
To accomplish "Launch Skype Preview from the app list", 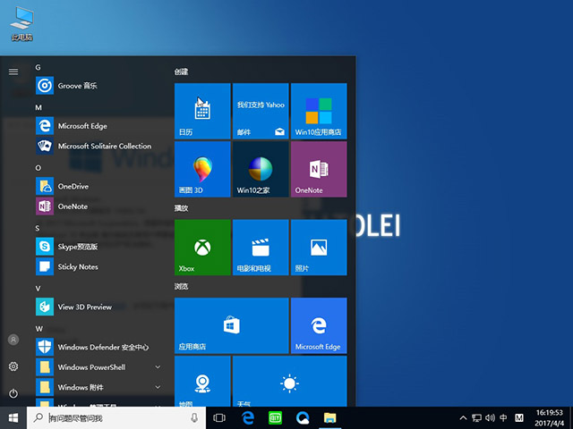I will [x=77, y=246].
